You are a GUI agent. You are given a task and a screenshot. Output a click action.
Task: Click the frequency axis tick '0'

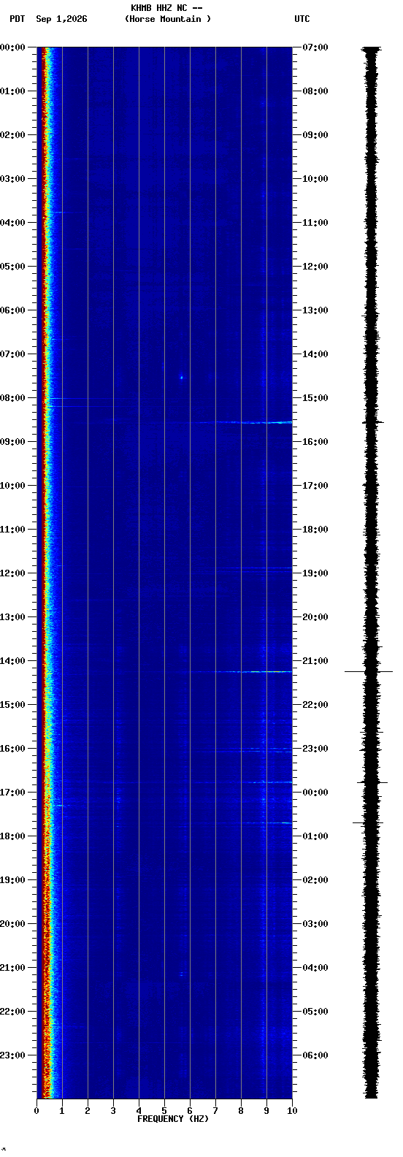[x=37, y=1111]
